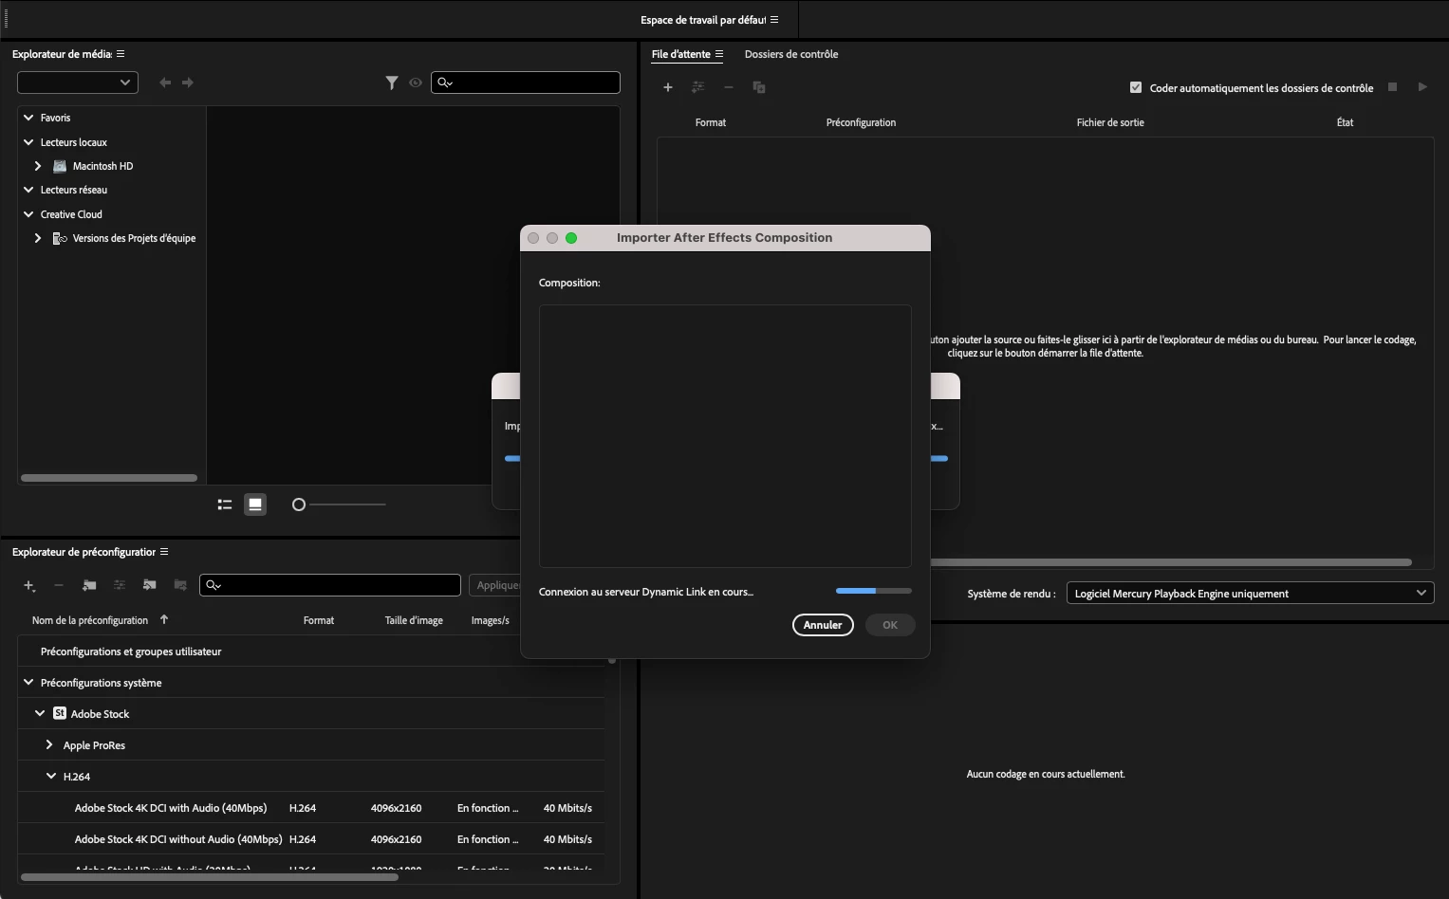
Task: Collapse the Creative Cloud section
Action: [28, 214]
